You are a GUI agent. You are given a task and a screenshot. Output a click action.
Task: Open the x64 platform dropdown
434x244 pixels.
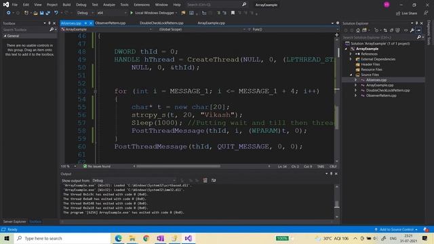(x=112, y=13)
